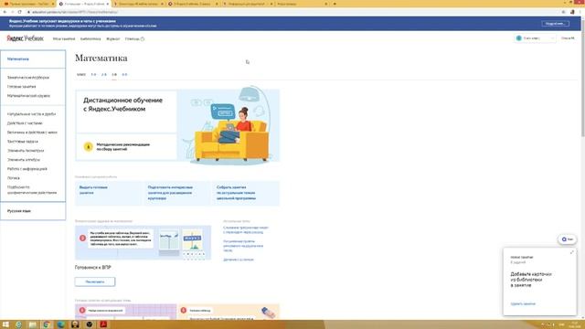Click Собрать занятия по актуальным темам card

(246, 193)
